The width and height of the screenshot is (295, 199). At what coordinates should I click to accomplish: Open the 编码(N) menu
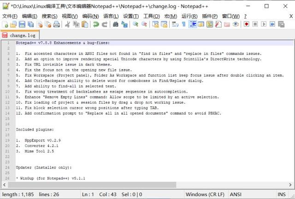[90, 17]
